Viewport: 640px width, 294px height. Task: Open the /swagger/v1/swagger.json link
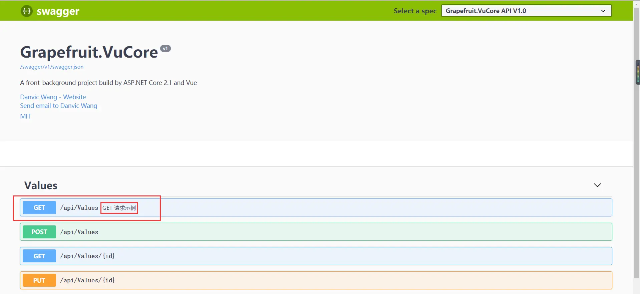[52, 67]
